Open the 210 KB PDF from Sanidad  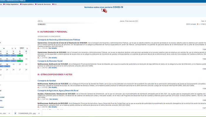coord(39,87)
